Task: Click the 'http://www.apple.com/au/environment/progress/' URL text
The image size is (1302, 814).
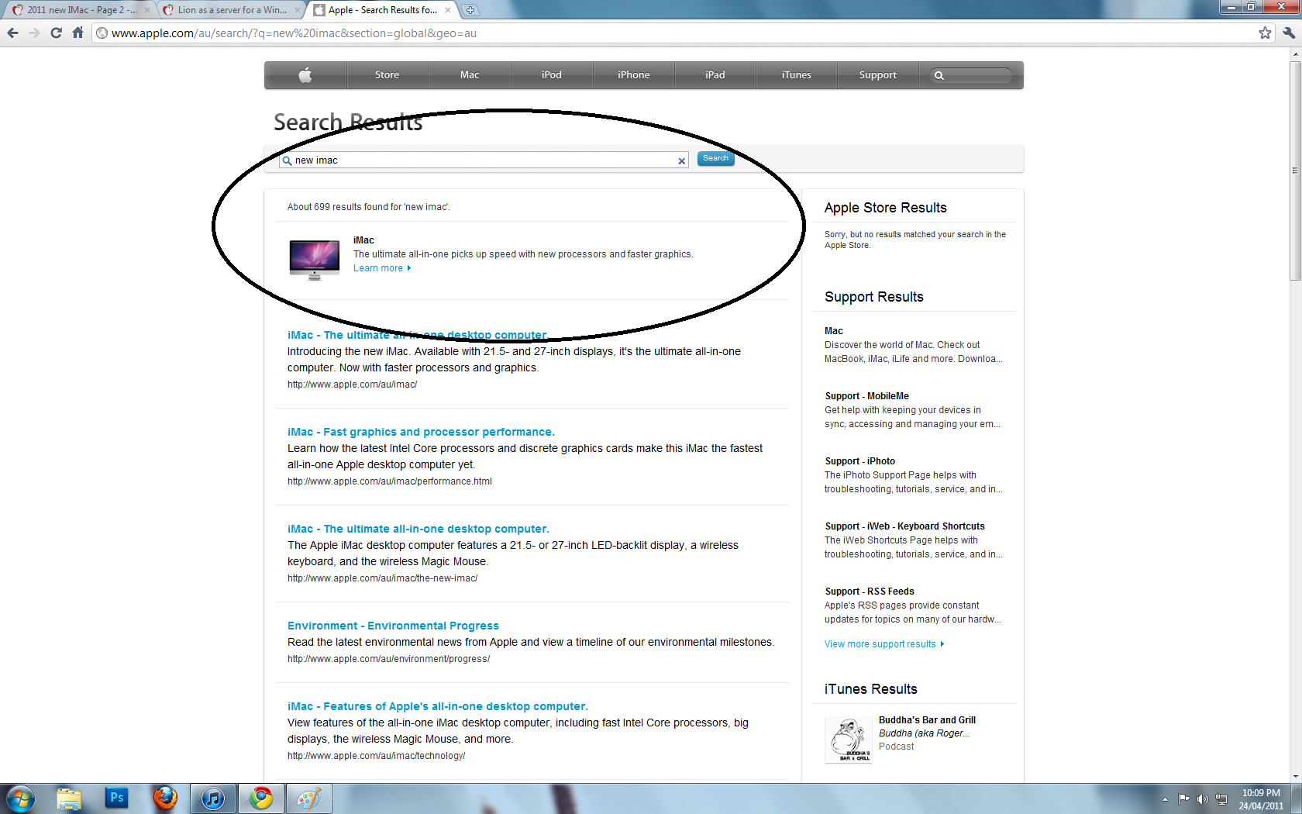Action: [388, 659]
